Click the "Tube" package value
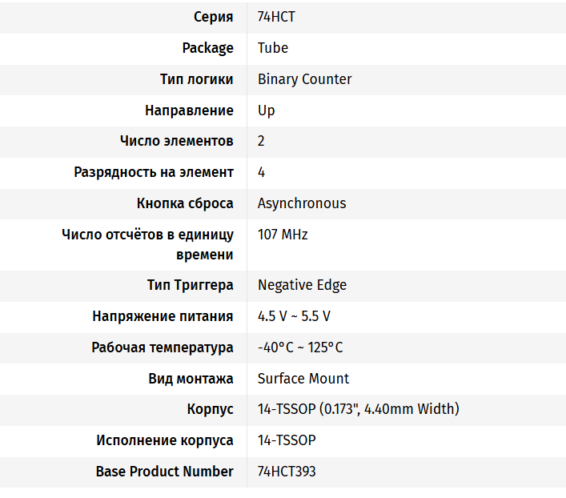Screen dimensions: 566x498 [x=273, y=48]
